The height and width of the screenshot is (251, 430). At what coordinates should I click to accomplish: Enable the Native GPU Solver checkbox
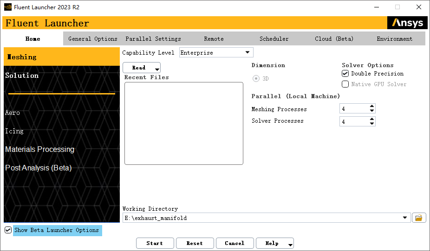tap(345, 84)
